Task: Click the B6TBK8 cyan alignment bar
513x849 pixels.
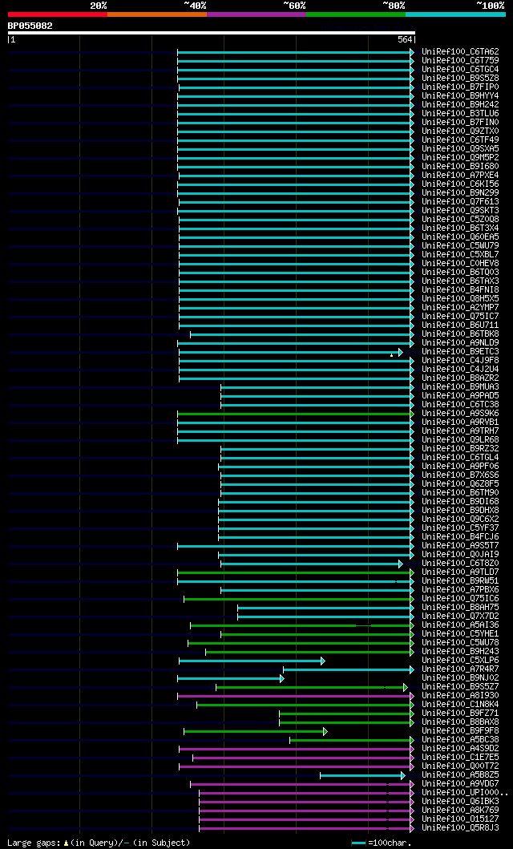Action: tap(302, 334)
